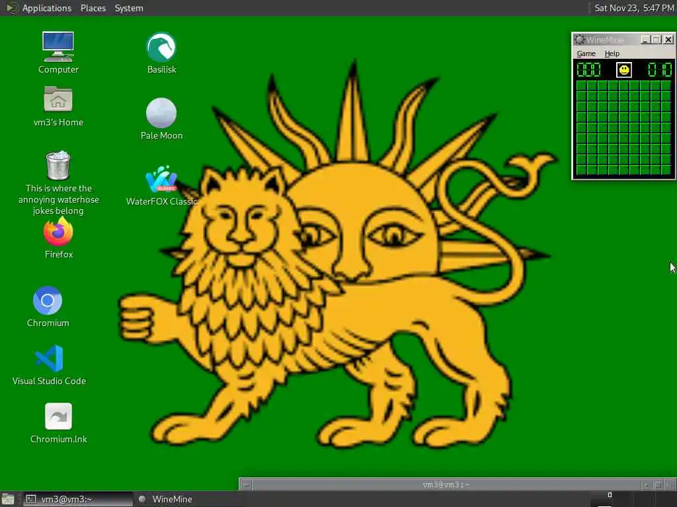The height and width of the screenshot is (507, 677).
Task: Launch Chromium from the desktop
Action: 48,300
